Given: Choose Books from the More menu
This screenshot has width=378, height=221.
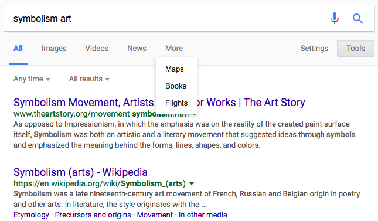Looking at the screenshot, I should point(176,86).
